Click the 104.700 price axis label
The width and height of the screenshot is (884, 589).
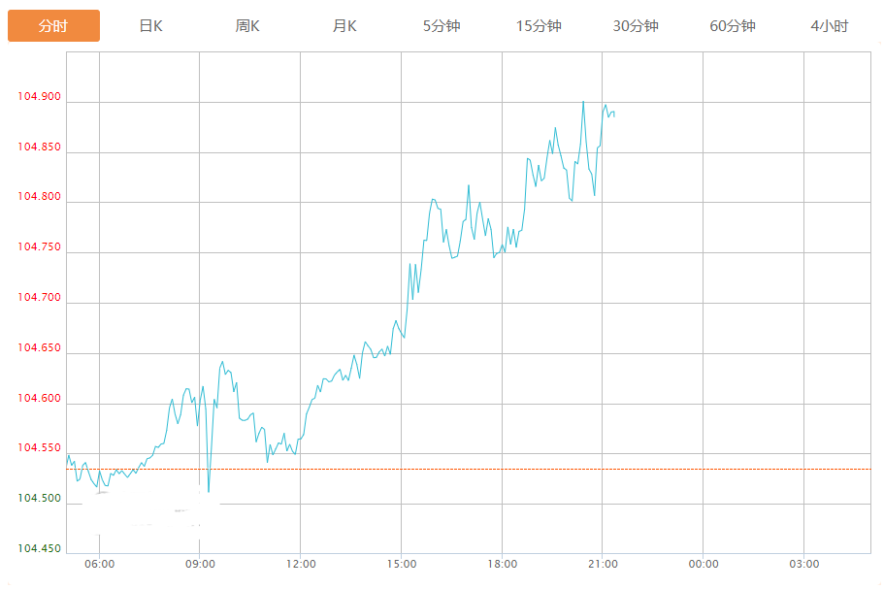click(x=39, y=298)
